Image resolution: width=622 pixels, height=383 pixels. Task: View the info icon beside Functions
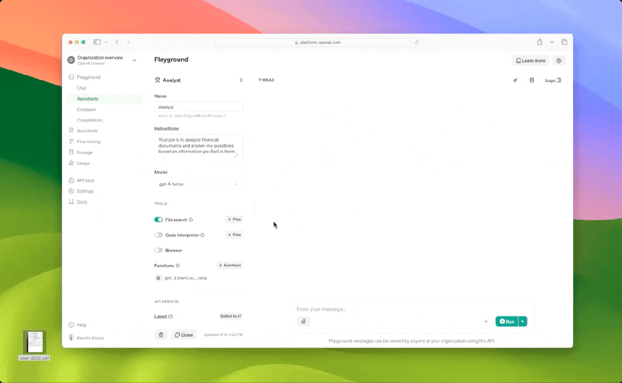(178, 266)
